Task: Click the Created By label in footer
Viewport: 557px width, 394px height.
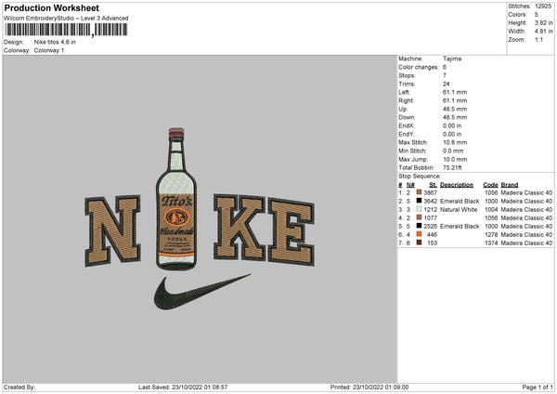Action: [x=19, y=387]
